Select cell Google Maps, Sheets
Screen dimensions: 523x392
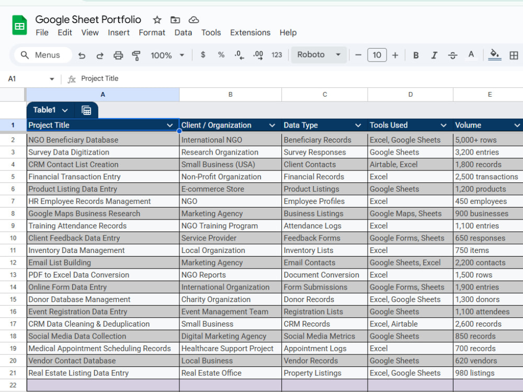pos(410,214)
